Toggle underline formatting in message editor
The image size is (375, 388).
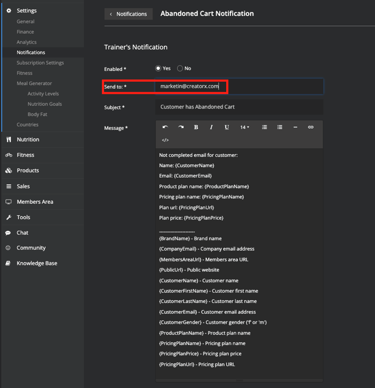(x=227, y=127)
